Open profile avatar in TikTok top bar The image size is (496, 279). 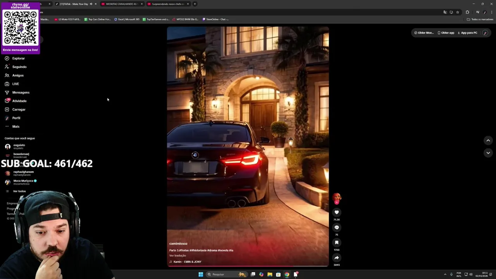pos(485,33)
